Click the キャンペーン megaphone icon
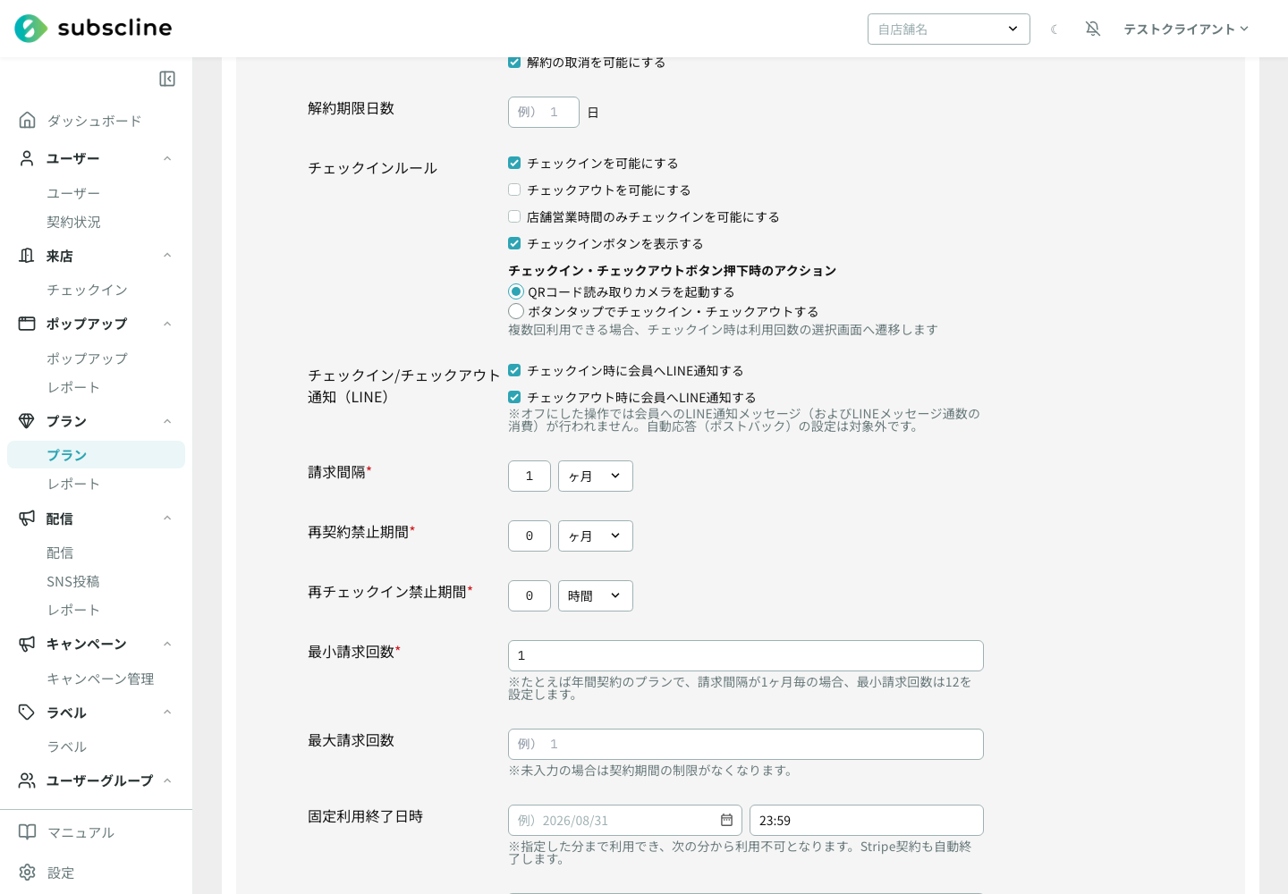This screenshot has width=1288, height=894. tap(28, 644)
